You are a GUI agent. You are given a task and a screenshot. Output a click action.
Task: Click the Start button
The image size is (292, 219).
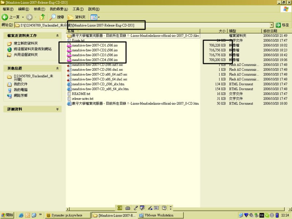click(x=7, y=215)
